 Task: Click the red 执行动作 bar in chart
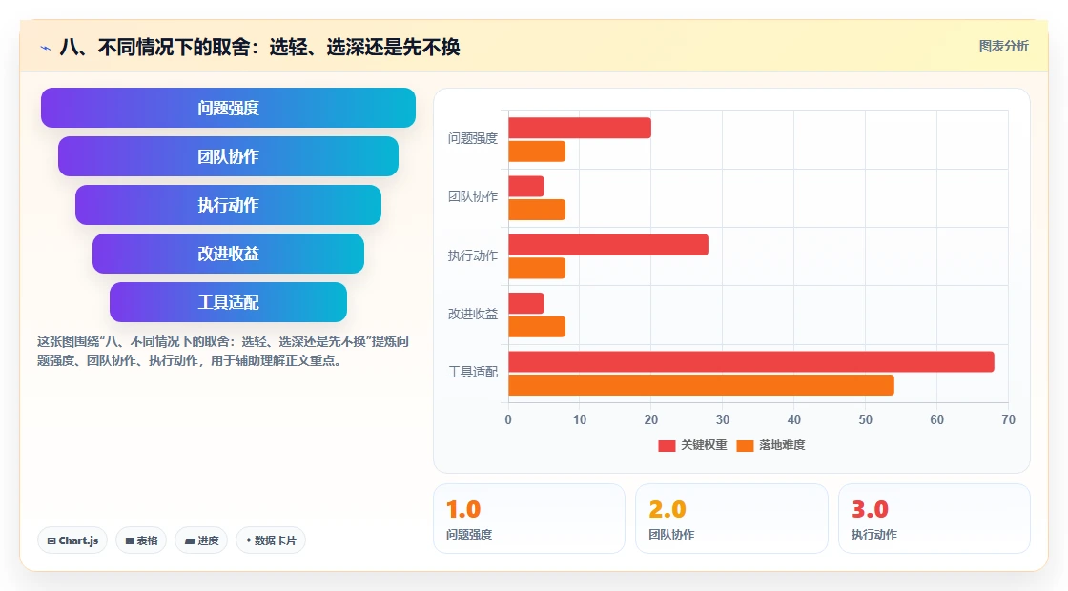point(608,245)
